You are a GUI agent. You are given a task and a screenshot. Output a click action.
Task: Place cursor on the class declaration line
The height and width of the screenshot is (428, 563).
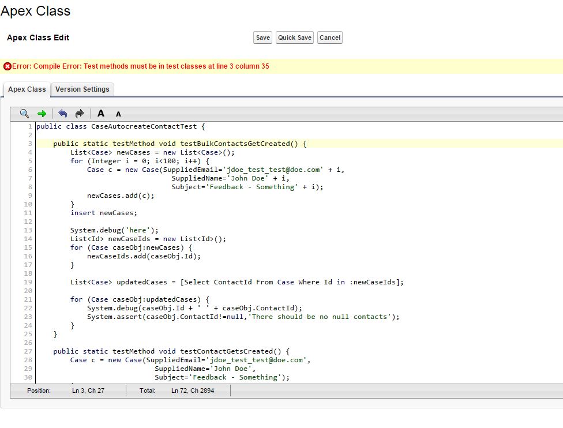[x=120, y=126]
